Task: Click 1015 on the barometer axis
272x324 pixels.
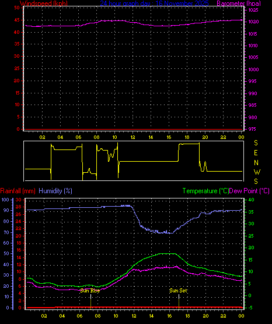Action: coord(253,34)
